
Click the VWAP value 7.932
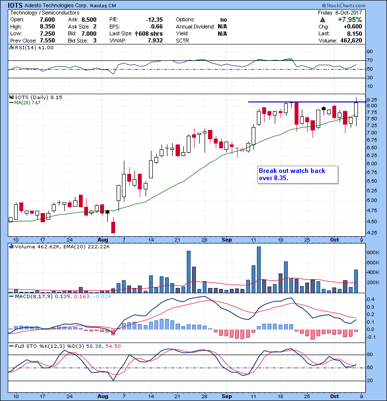point(155,41)
